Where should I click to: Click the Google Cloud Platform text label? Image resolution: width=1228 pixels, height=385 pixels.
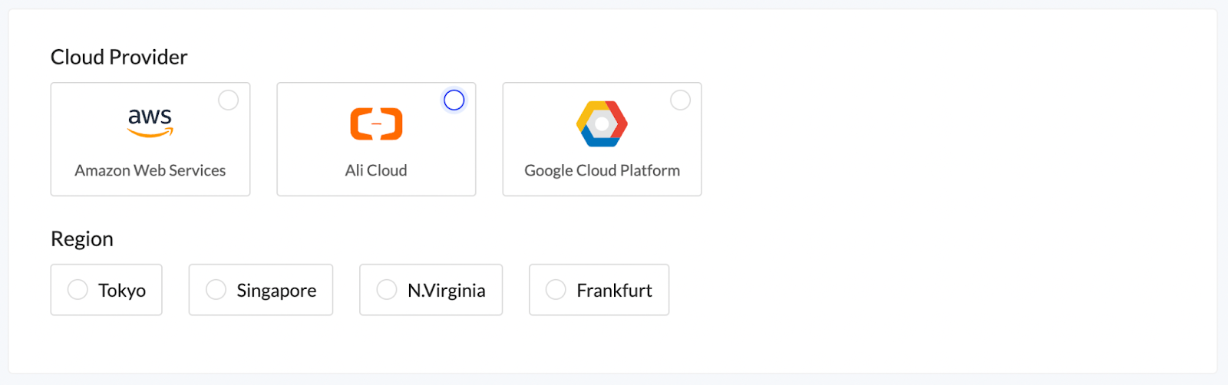click(x=602, y=170)
